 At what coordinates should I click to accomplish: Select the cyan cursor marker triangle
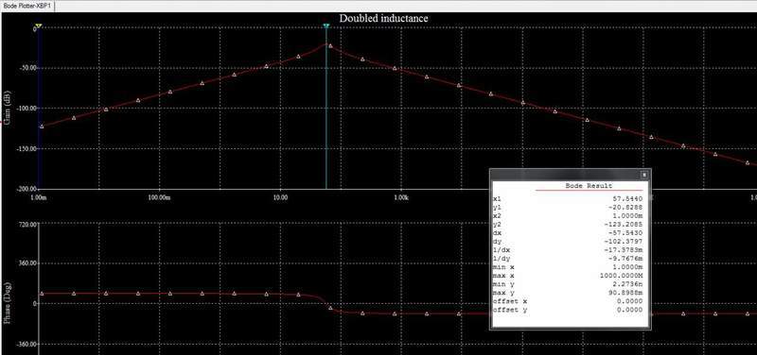(326, 26)
